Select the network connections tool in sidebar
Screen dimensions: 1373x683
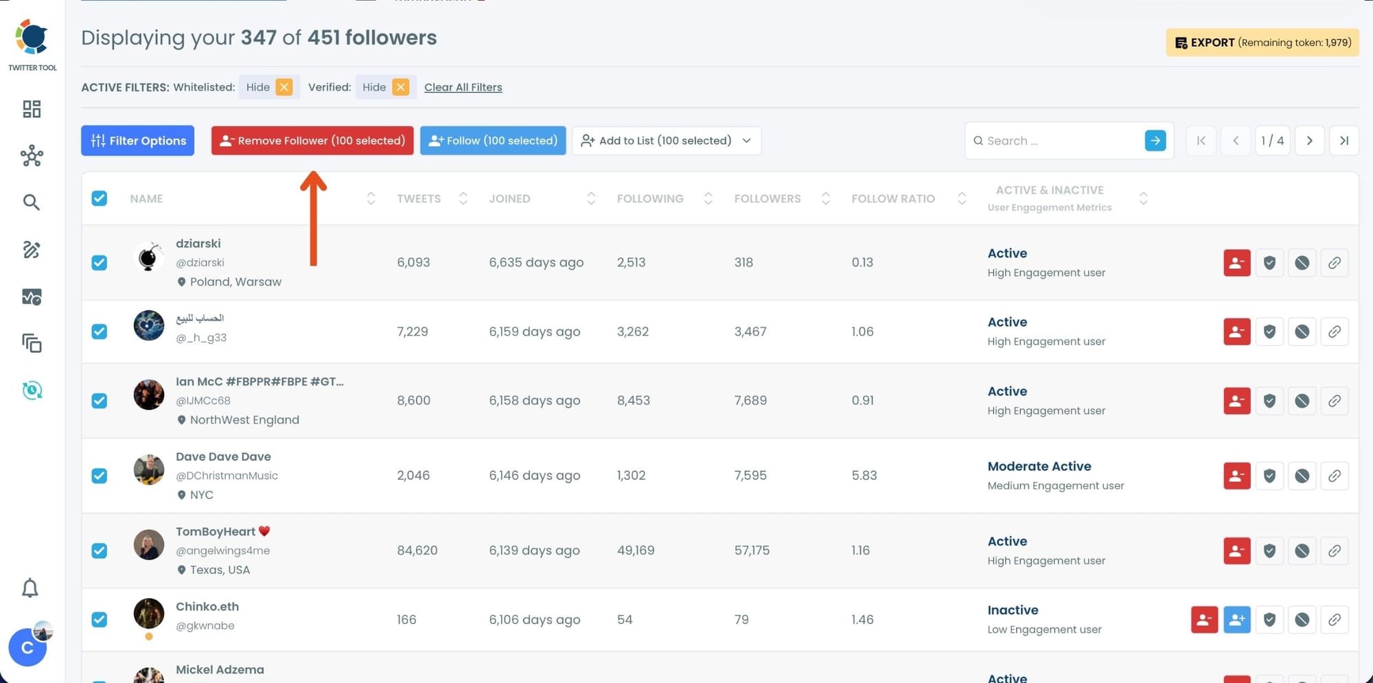[32, 156]
